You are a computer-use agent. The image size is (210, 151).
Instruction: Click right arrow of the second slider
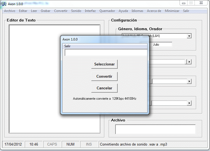[189, 81]
